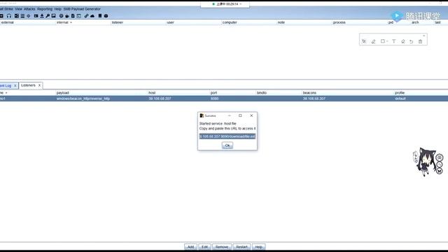Sort sessions by external column
Viewport: 448px width, 252px height.
pos(8,22)
